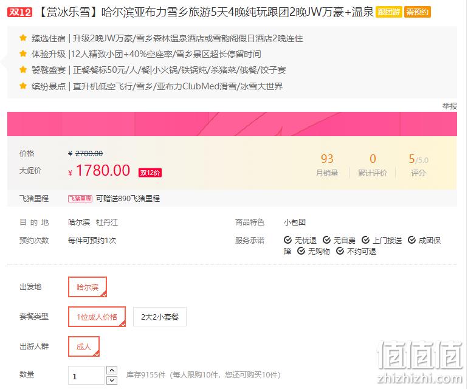This screenshot has height=389, width=468.
Task: Choose the 2大2小套餐 package option
Action: [160, 317]
